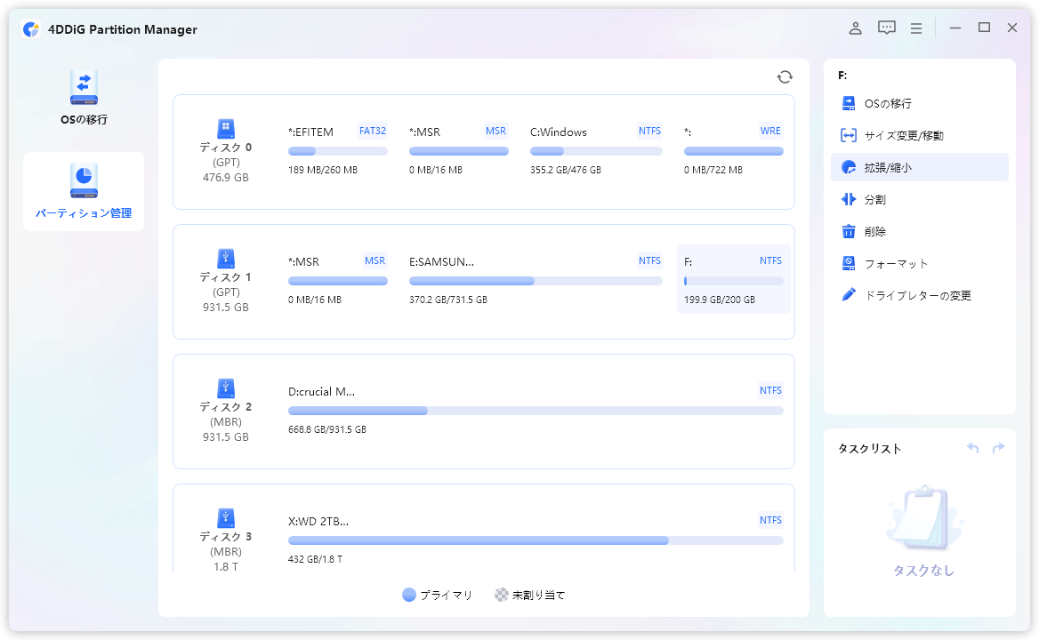Choose 拡張/縮小 action
This screenshot has width=1039, height=640.
pyautogui.click(x=920, y=167)
